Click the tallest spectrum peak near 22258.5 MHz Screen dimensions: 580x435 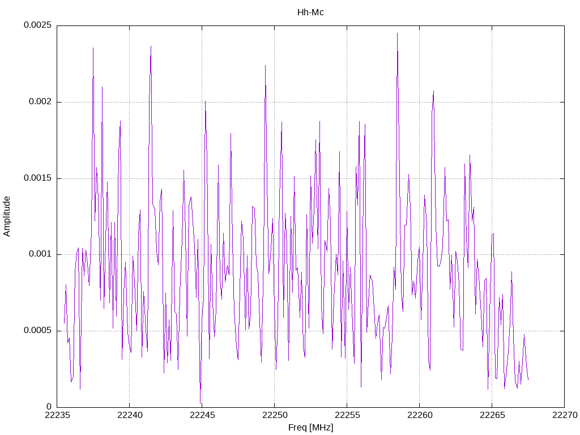[397, 33]
